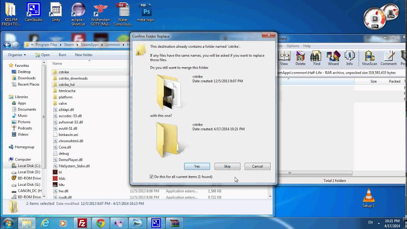Open Google Chrome from the taskbar
This screenshot has width=407, height=229.
(101, 223)
